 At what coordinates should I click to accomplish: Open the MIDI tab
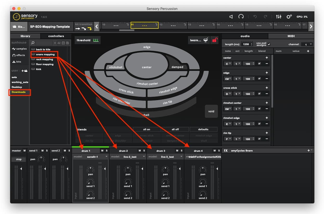point(291,36)
